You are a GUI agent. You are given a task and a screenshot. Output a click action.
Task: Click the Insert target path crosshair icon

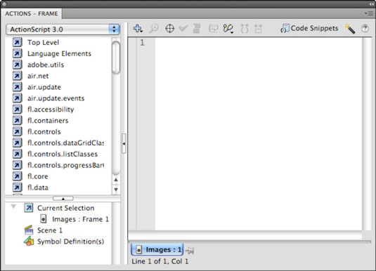pyautogui.click(x=170, y=29)
